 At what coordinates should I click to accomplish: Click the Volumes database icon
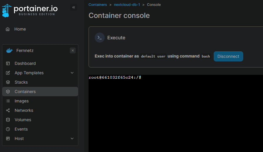point(8,120)
